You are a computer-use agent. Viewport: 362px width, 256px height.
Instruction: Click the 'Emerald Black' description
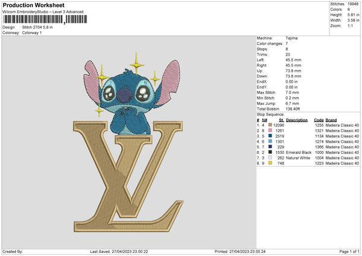(x=299, y=153)
